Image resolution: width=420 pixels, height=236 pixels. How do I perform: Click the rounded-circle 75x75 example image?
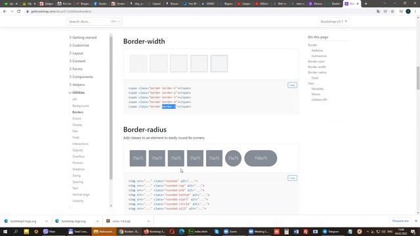click(x=234, y=159)
